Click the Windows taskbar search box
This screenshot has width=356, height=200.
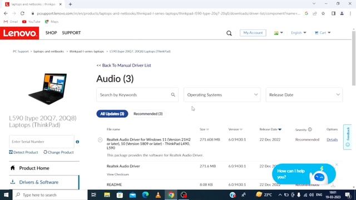pyautogui.click(x=50, y=195)
